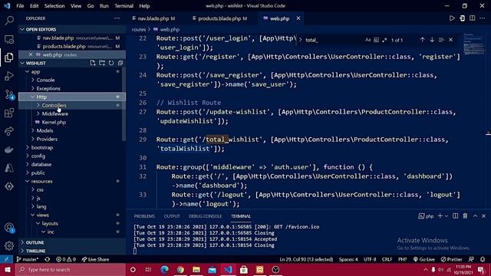Toggle Match Whole Word in find widget
The height and width of the screenshot is (276, 491).
click(377, 40)
